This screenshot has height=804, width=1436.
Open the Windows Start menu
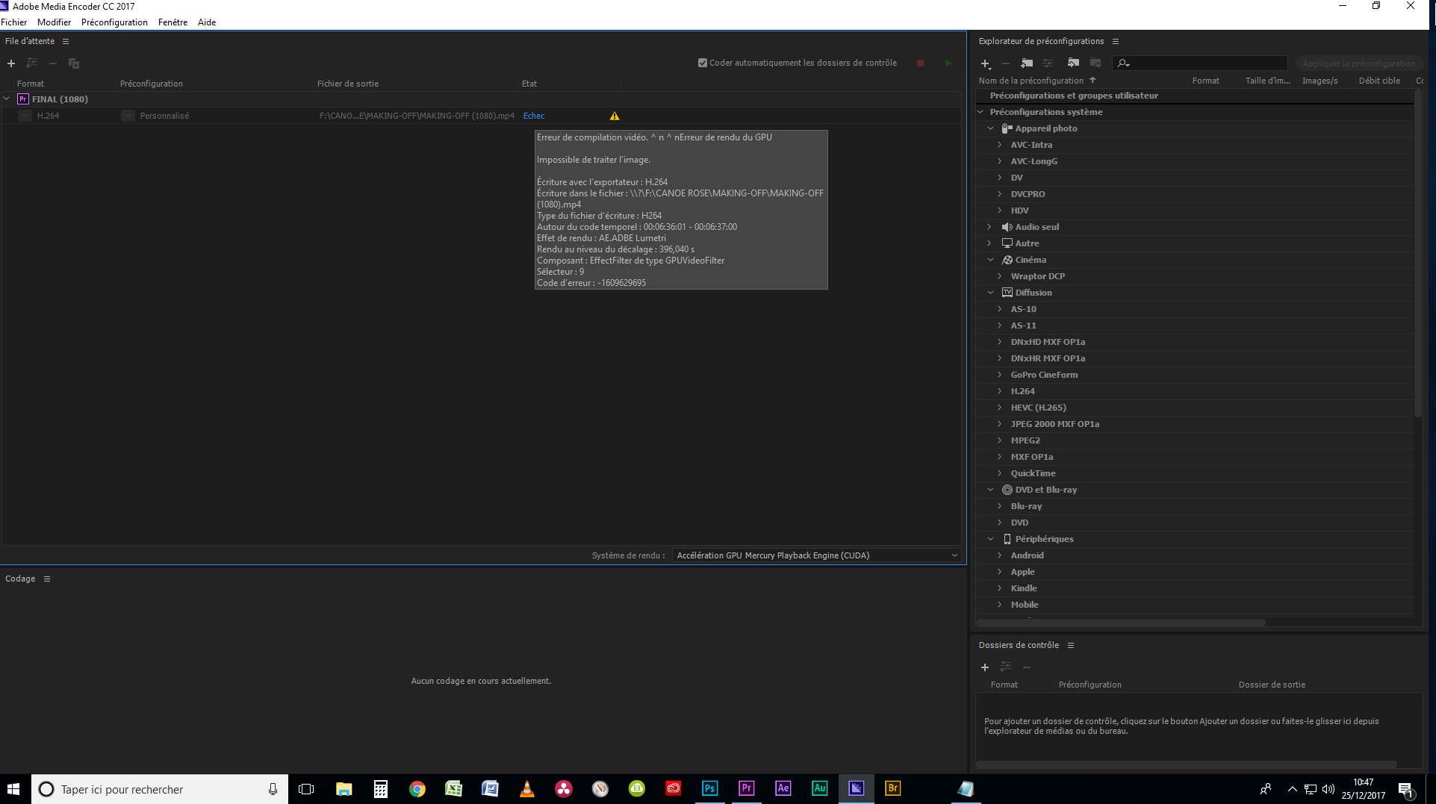pyautogui.click(x=13, y=789)
